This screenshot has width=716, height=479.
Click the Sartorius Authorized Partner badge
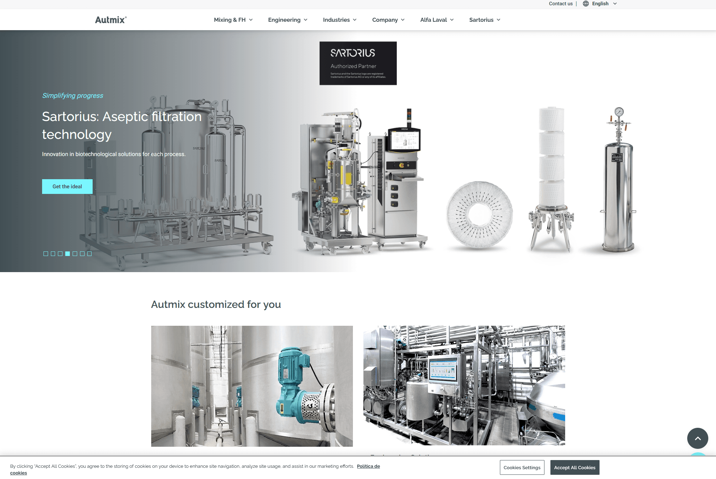pyautogui.click(x=358, y=63)
